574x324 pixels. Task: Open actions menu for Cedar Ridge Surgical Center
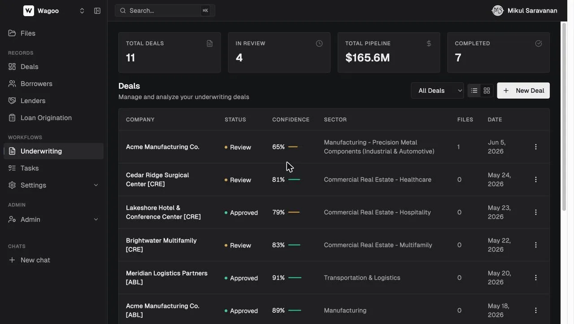pyautogui.click(x=535, y=180)
